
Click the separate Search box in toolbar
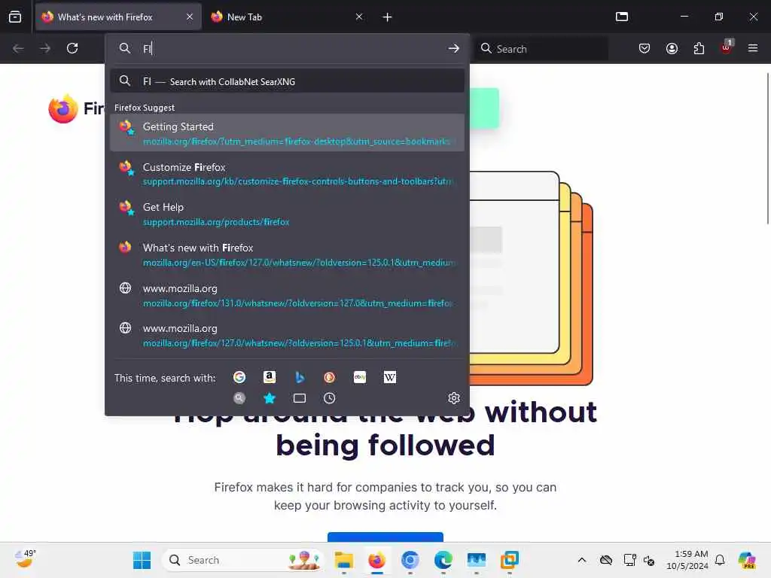click(x=541, y=49)
